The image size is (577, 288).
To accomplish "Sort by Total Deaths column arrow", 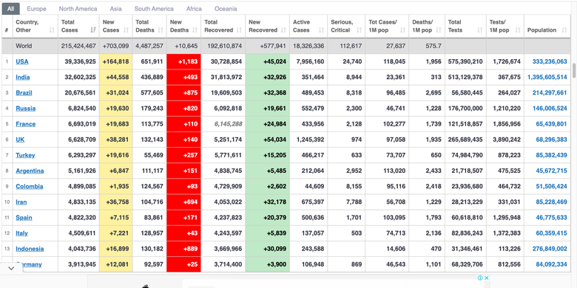I will click(x=161, y=30).
